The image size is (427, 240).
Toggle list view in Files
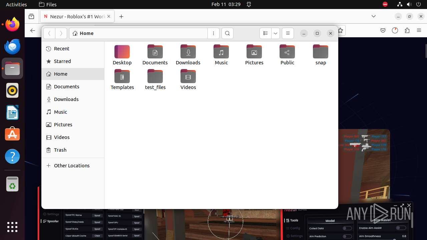coord(266,33)
